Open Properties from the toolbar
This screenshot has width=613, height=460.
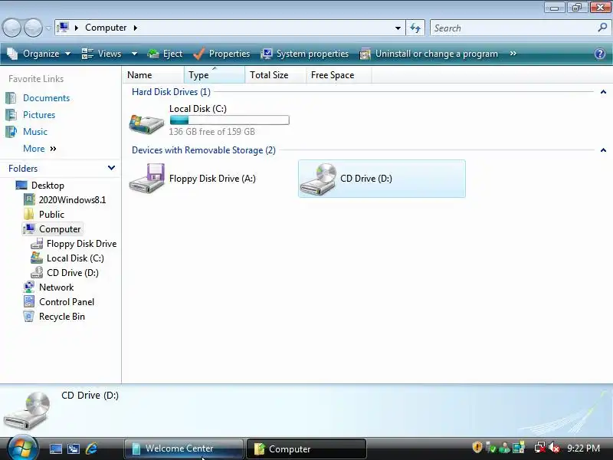tap(221, 54)
